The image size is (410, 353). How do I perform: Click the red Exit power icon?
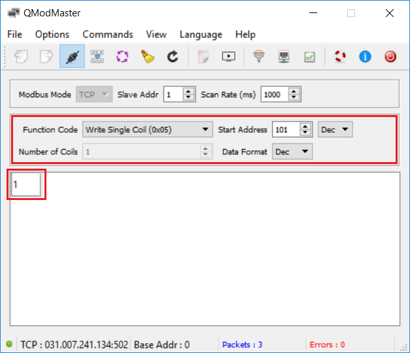(x=390, y=56)
